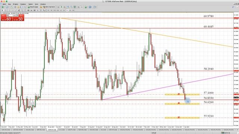Switch to Line Chart display
239x134 pixels.
coord(65,7)
